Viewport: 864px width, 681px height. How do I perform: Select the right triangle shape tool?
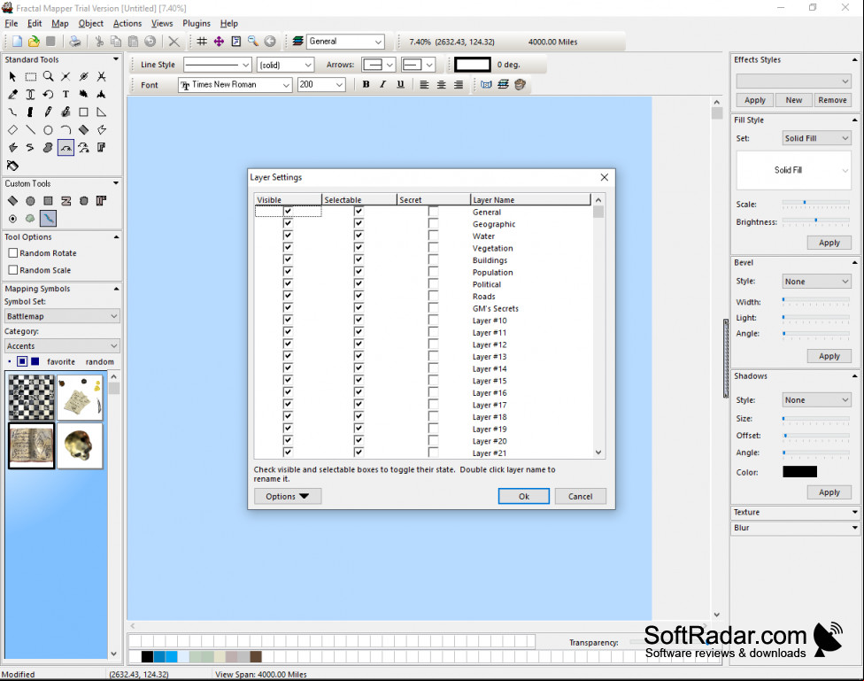click(x=102, y=112)
